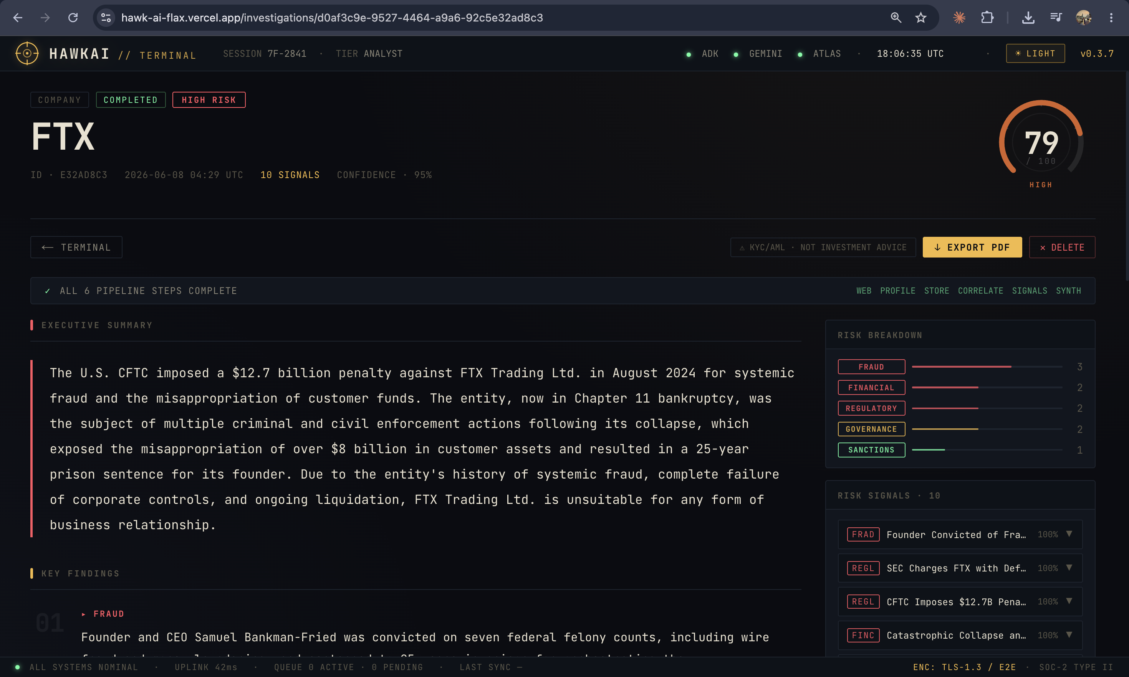Delete this FTX investigation

tap(1062, 247)
